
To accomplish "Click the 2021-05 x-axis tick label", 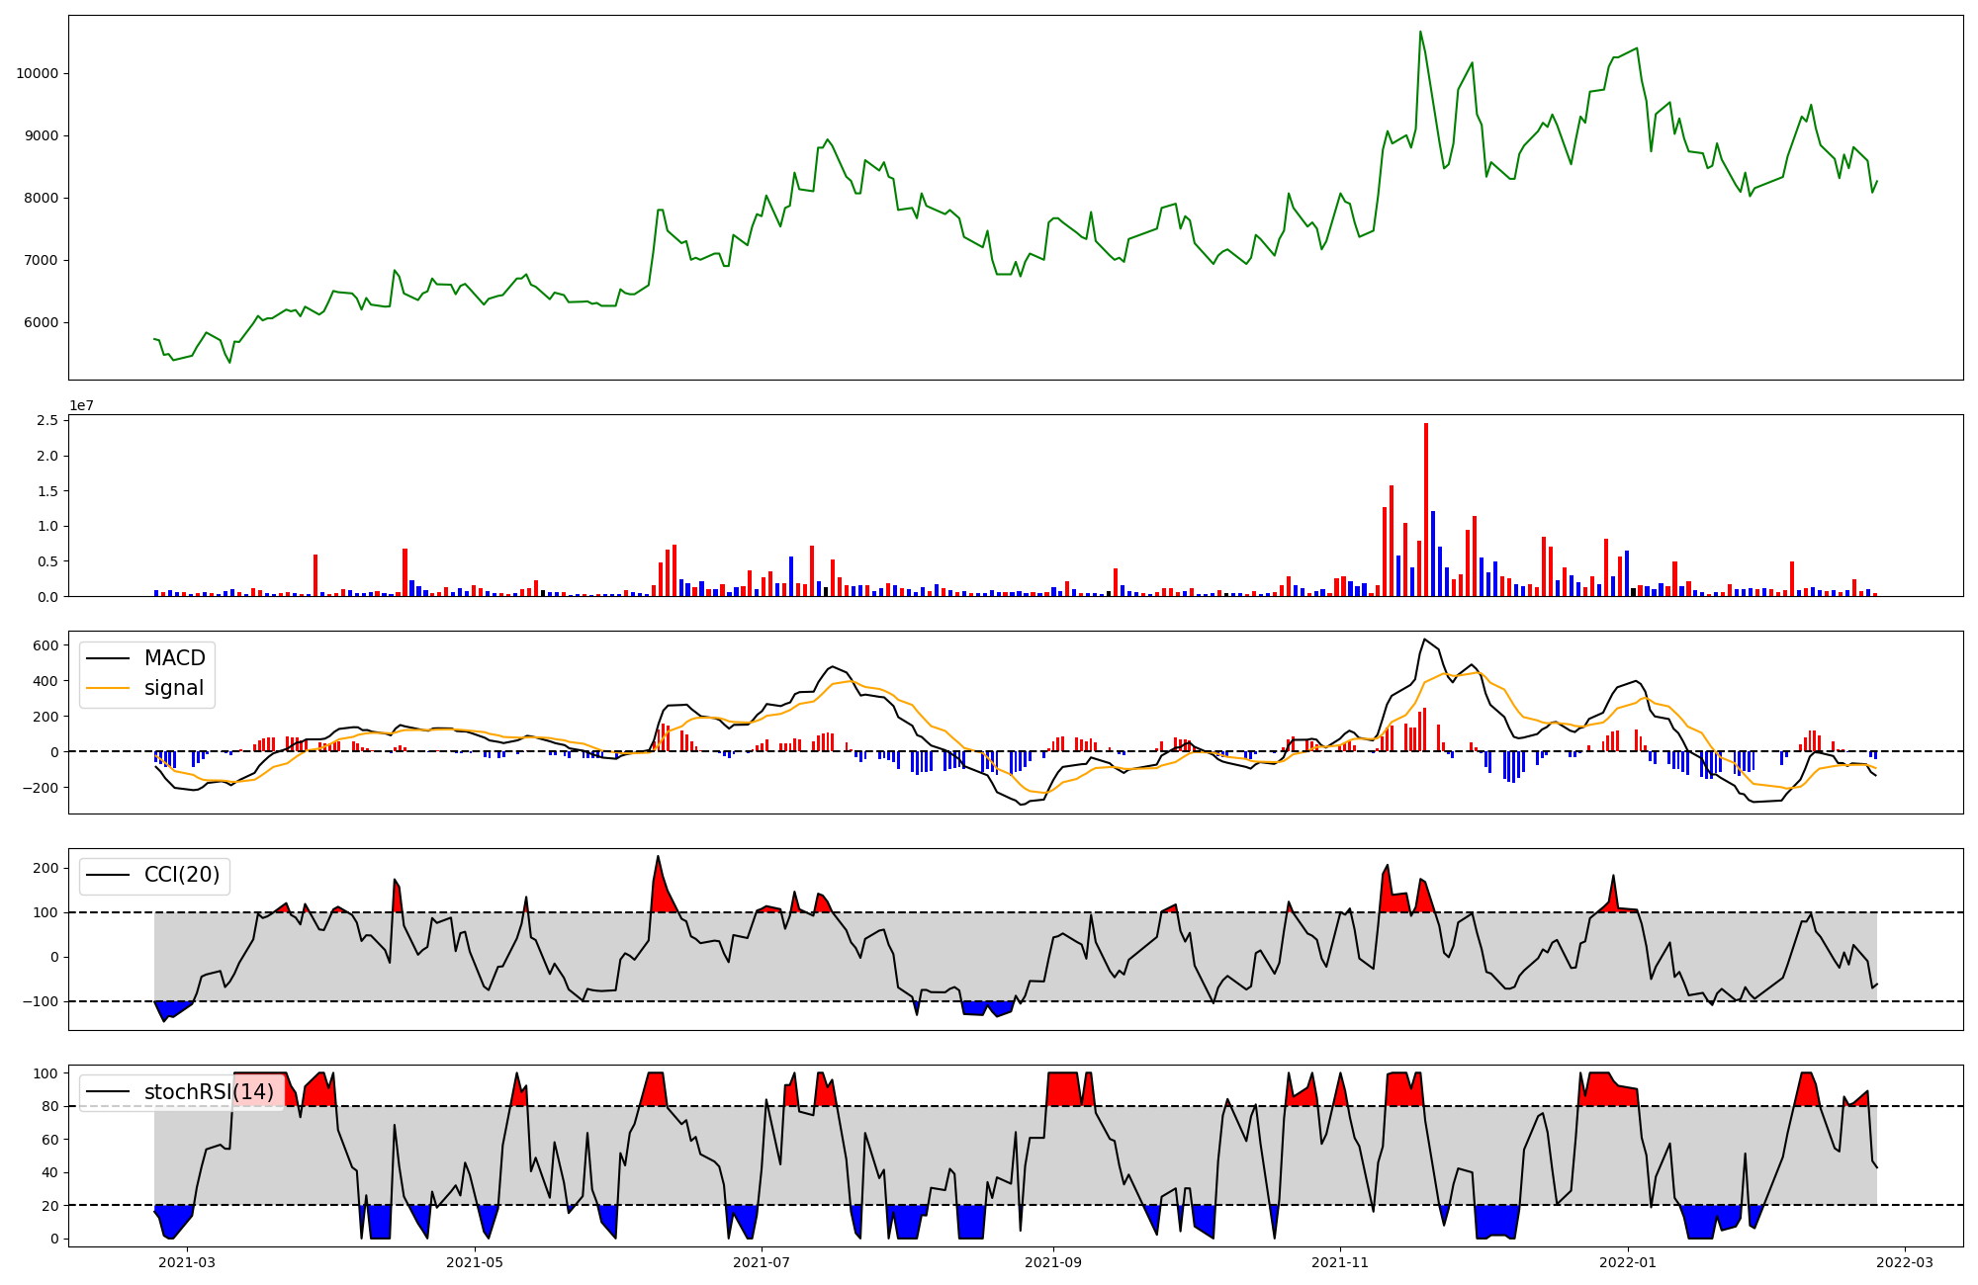I will (476, 1262).
